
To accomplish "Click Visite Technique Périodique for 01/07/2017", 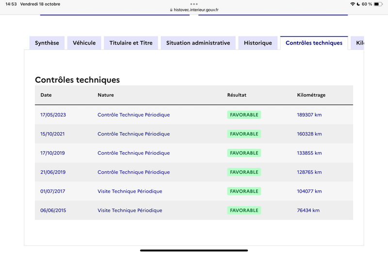I will pos(130,191).
